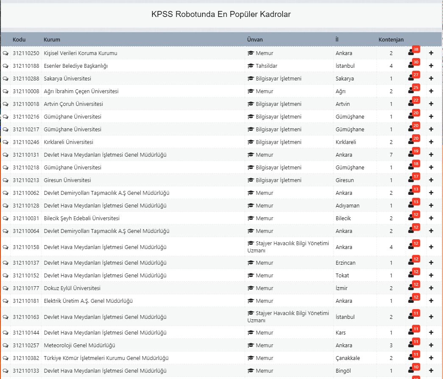Select Meteoroloji Genel Müdürlüğü name
This screenshot has width=443, height=379.
(x=80, y=345)
